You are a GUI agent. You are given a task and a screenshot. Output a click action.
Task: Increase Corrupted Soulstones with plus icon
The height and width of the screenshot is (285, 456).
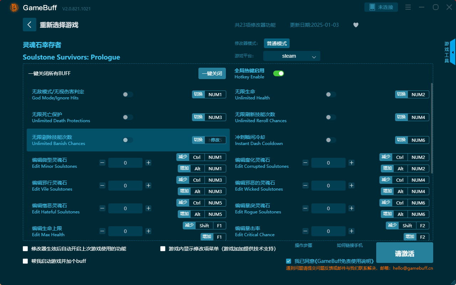(352, 163)
